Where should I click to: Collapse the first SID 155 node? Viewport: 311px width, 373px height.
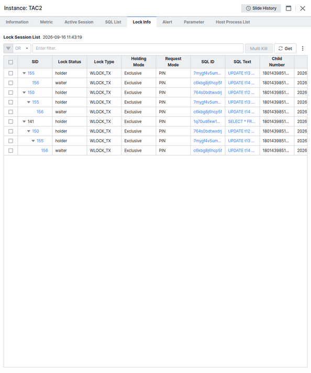[x=24, y=73]
